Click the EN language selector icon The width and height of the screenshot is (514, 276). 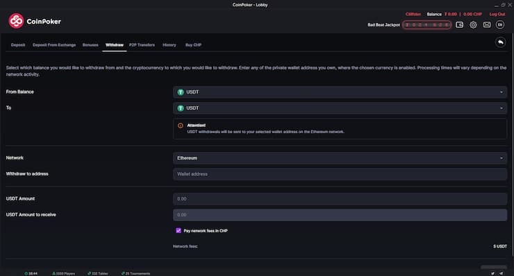point(500,25)
